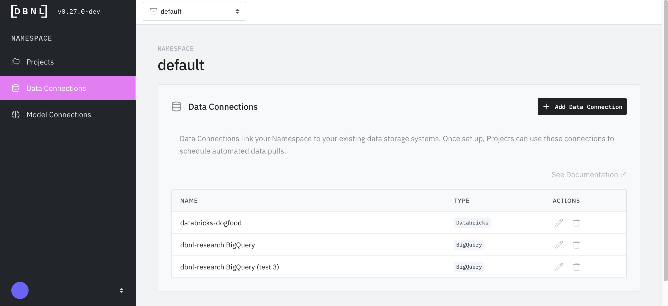Image resolution: width=668 pixels, height=306 pixels.
Task: Click the databricks-dogfood row name
Action: 211,223
